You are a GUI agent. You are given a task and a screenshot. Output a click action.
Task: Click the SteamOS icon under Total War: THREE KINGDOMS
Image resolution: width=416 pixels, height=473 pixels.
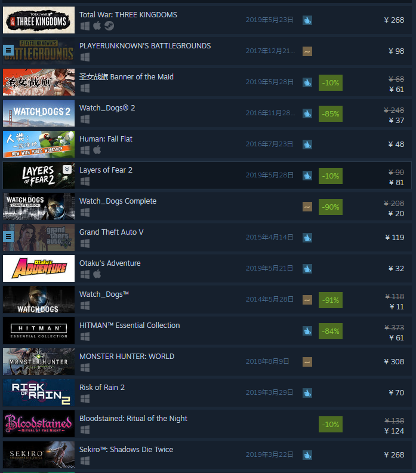pos(109,26)
